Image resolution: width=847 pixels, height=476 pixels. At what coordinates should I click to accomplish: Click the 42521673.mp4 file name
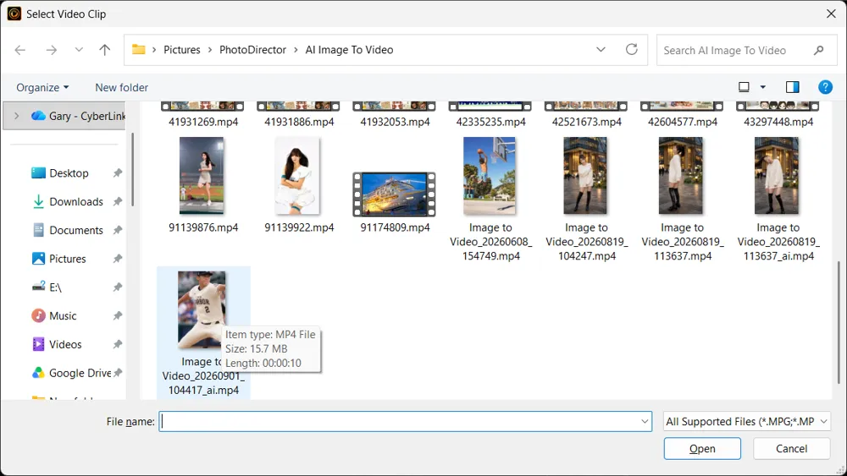coord(587,122)
